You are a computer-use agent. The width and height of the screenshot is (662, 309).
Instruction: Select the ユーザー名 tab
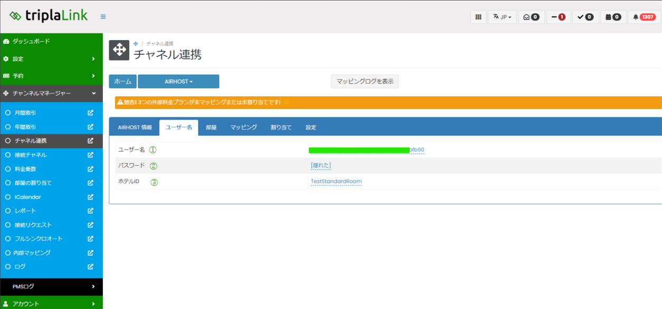coord(179,127)
